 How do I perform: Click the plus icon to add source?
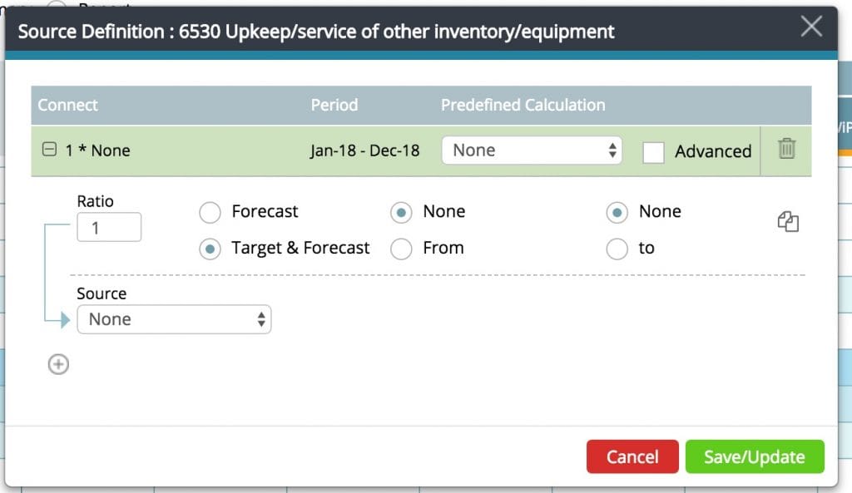point(58,364)
